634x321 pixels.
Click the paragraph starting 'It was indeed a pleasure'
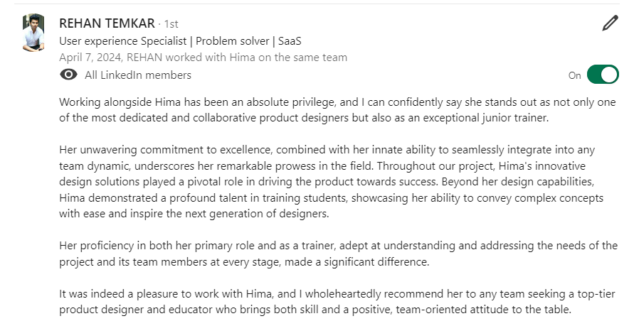[337, 302]
